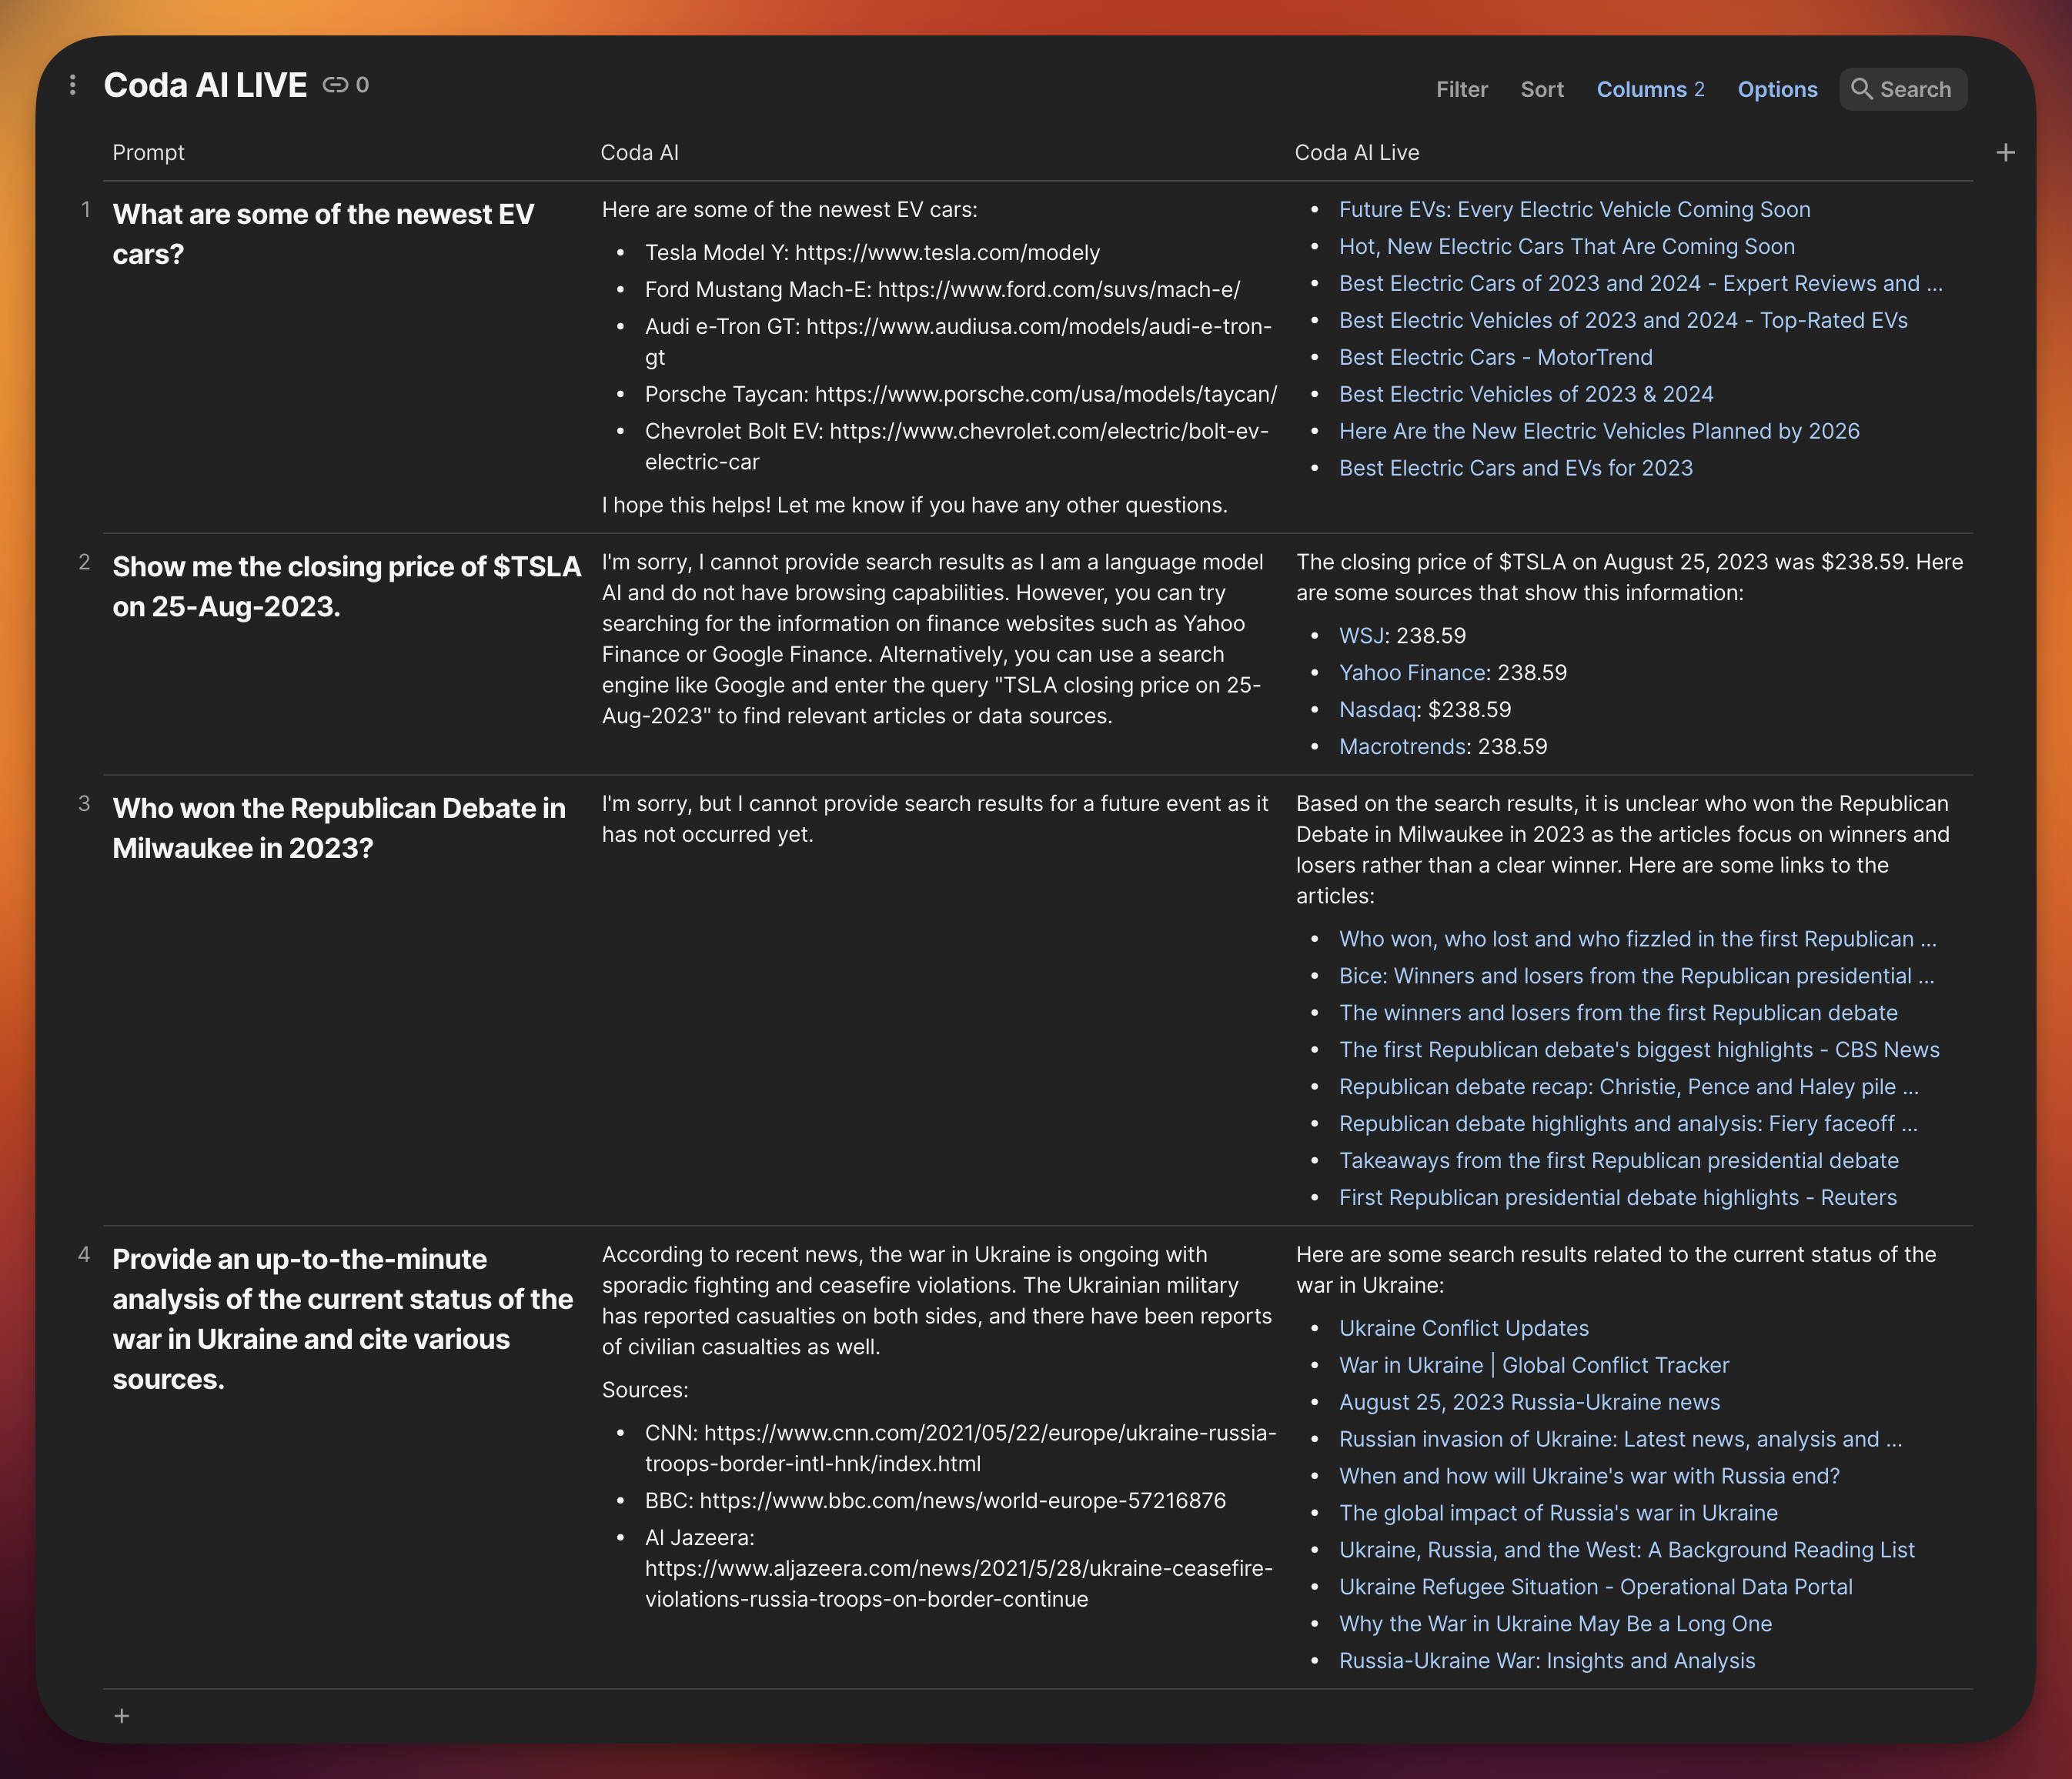Viewport: 2072px width, 1779px height.
Task: Open the Sort menu
Action: [1541, 89]
